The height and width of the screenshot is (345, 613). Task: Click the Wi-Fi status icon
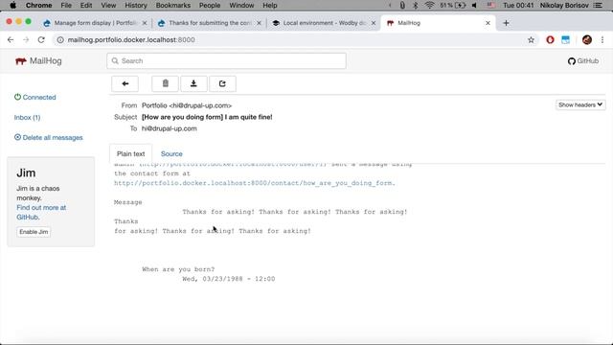pos(429,6)
